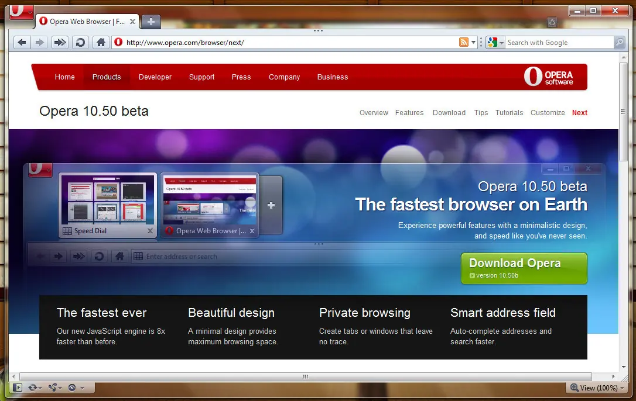Open the closed tabs trash icon

point(552,22)
